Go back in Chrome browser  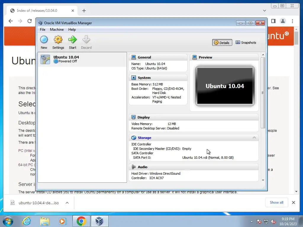(11, 21)
